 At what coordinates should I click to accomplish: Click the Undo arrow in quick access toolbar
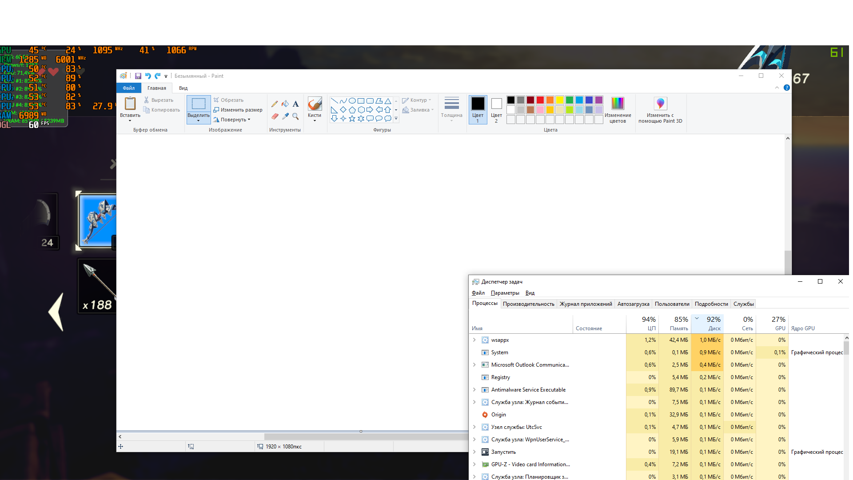pyautogui.click(x=148, y=76)
